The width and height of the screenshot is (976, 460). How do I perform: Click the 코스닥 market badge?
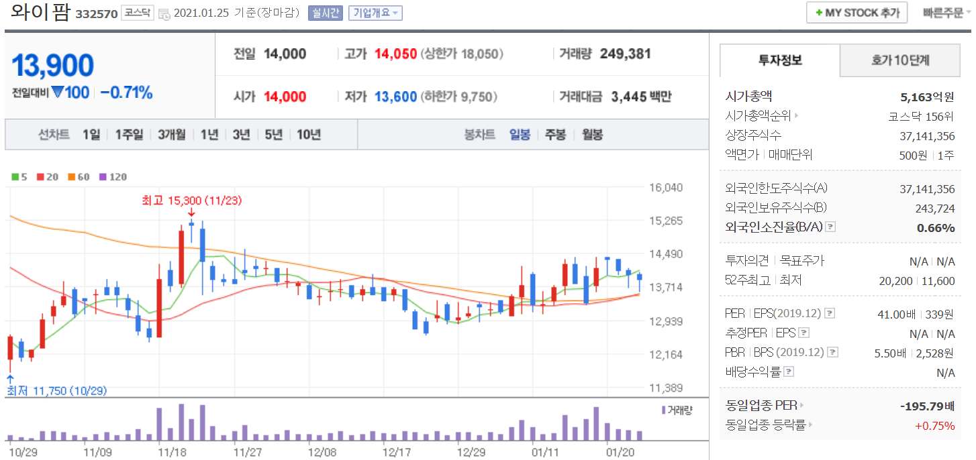[138, 13]
